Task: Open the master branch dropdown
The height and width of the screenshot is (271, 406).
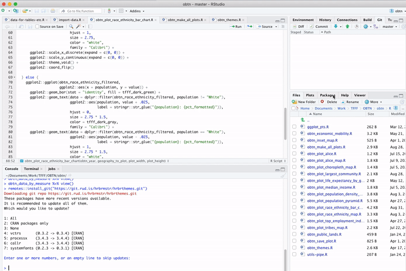Action: click(x=390, y=26)
